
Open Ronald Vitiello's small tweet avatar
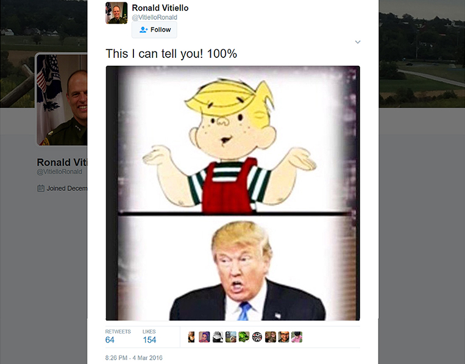pos(116,13)
